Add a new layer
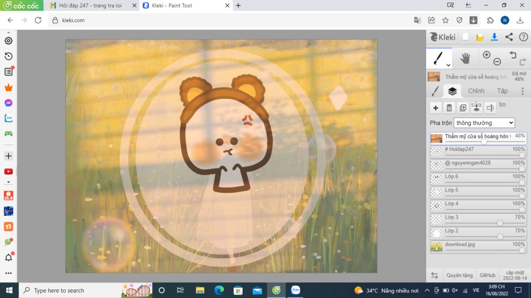Viewport: 531px width, 298px height. (436, 108)
